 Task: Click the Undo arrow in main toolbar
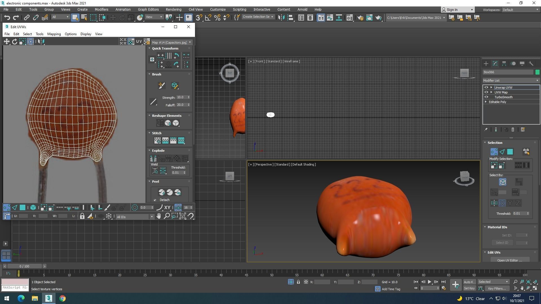click(x=7, y=18)
